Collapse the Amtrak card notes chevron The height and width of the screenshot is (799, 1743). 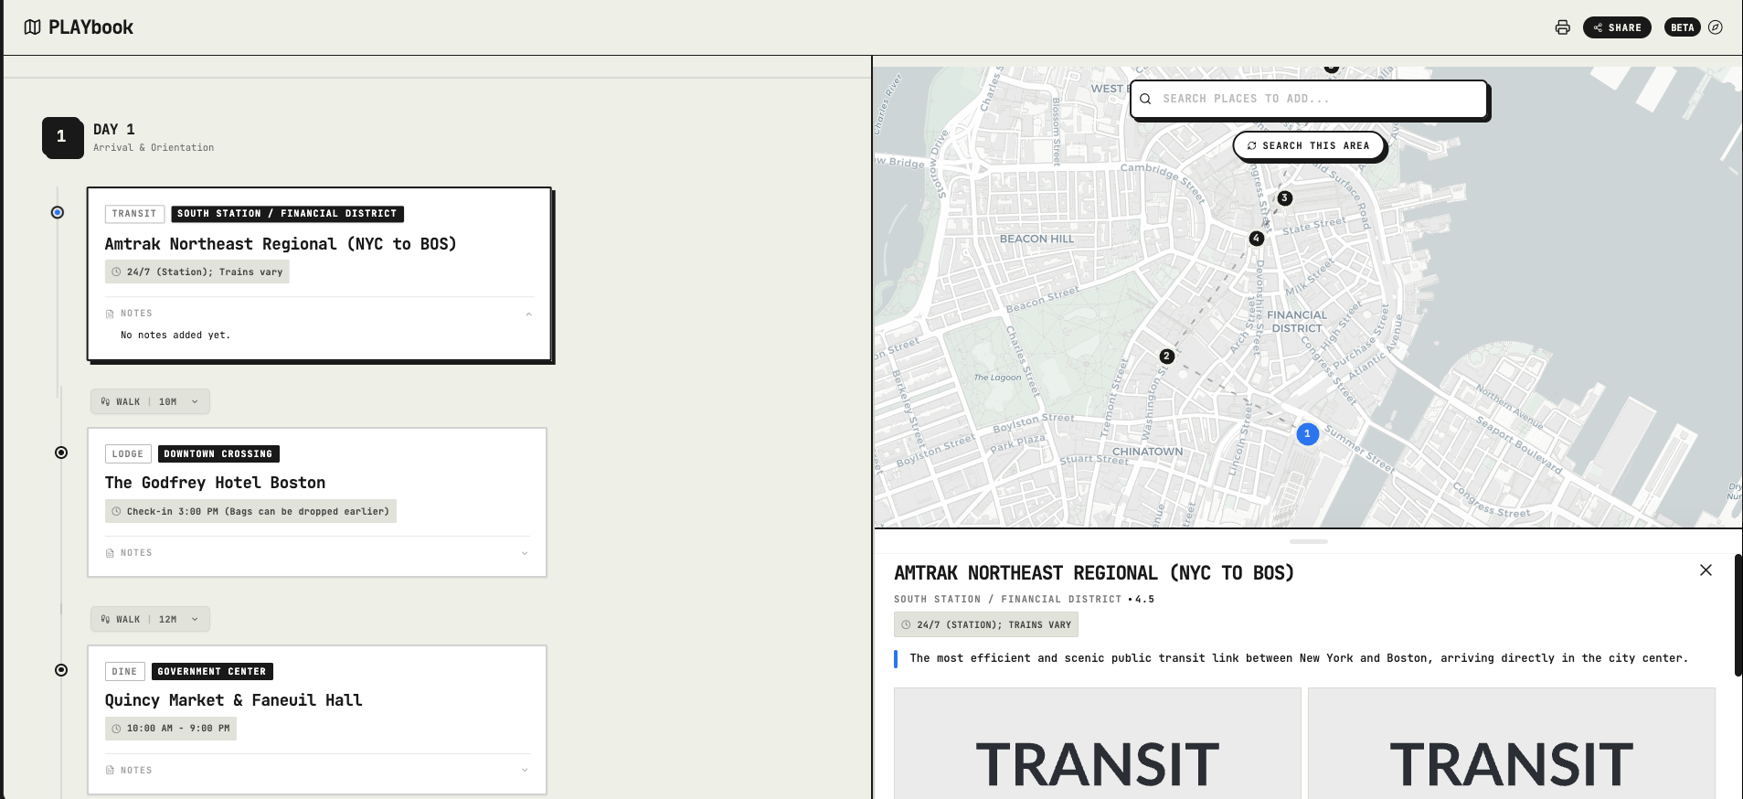pyautogui.click(x=528, y=314)
